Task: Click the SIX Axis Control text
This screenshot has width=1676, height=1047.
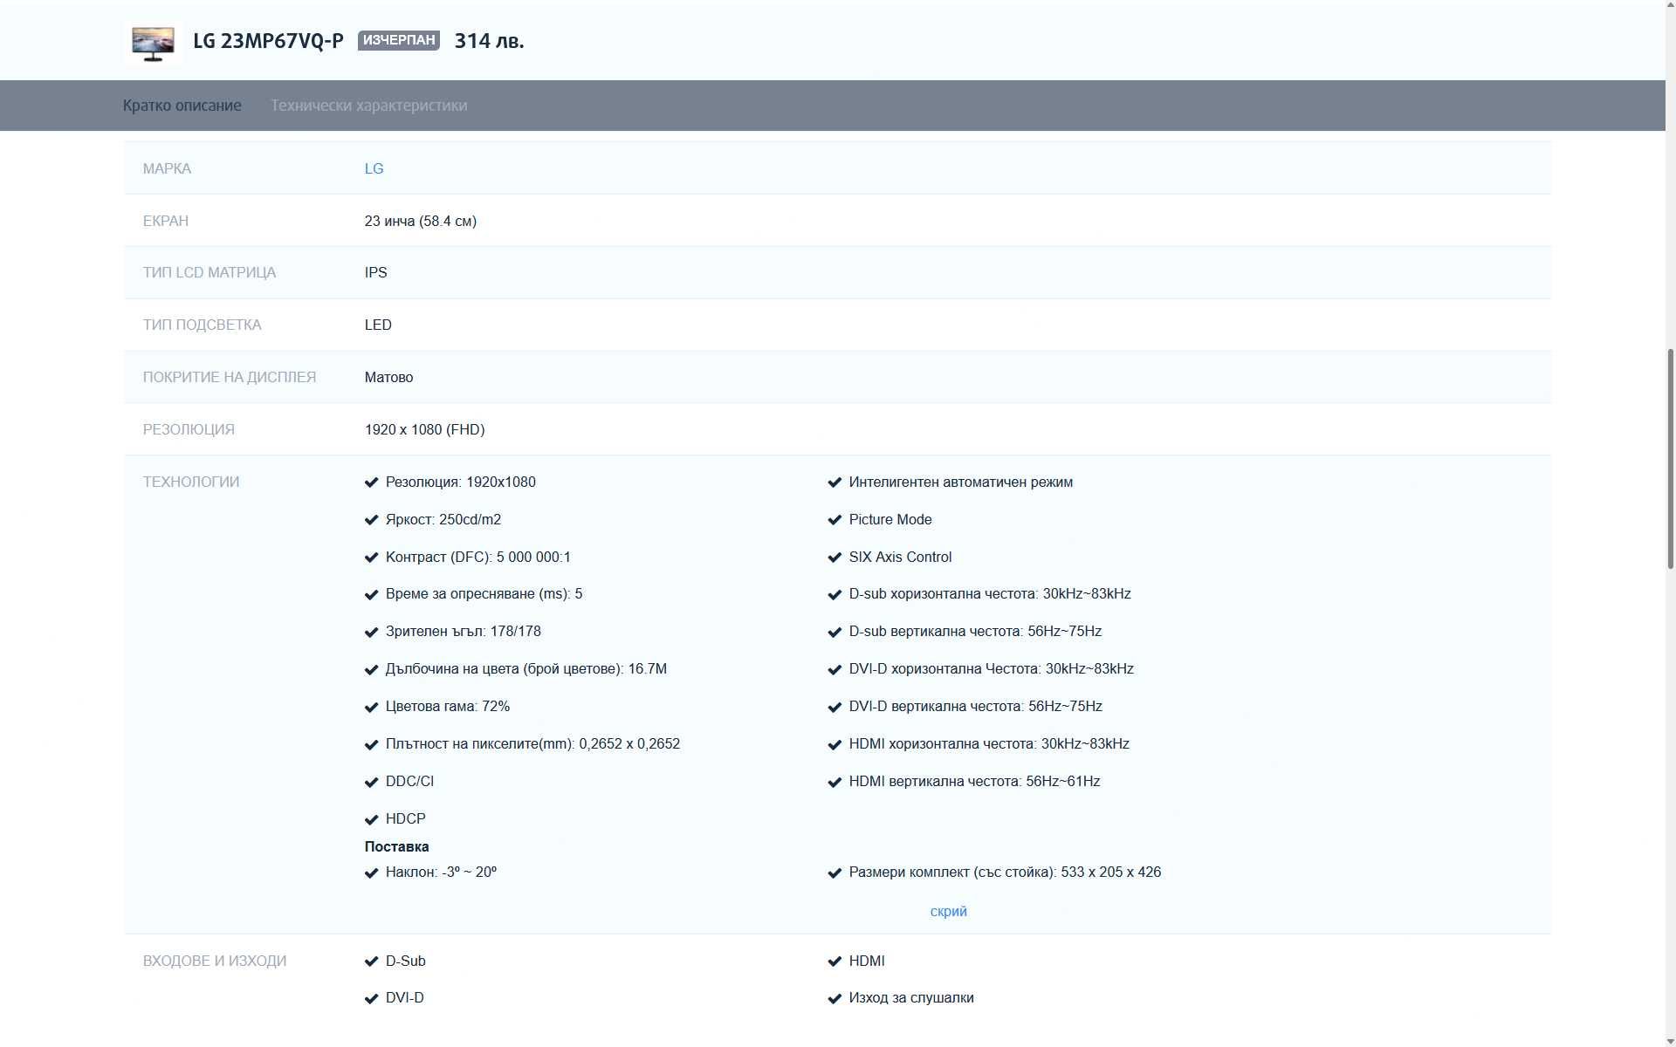Action: [x=900, y=557]
